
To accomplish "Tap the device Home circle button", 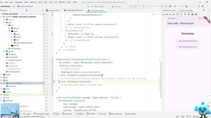I will coord(185,14).
